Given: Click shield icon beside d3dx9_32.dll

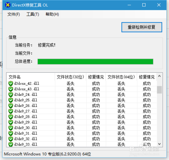Looking at the screenshot, I should (11, 139).
